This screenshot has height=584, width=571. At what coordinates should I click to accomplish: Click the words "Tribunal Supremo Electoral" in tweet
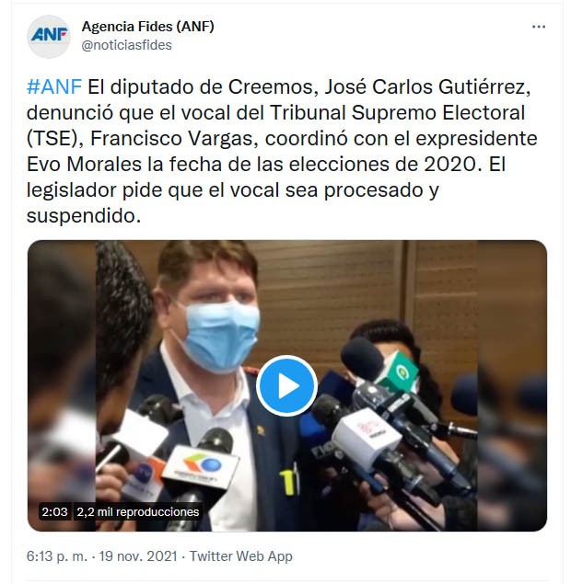click(x=397, y=112)
